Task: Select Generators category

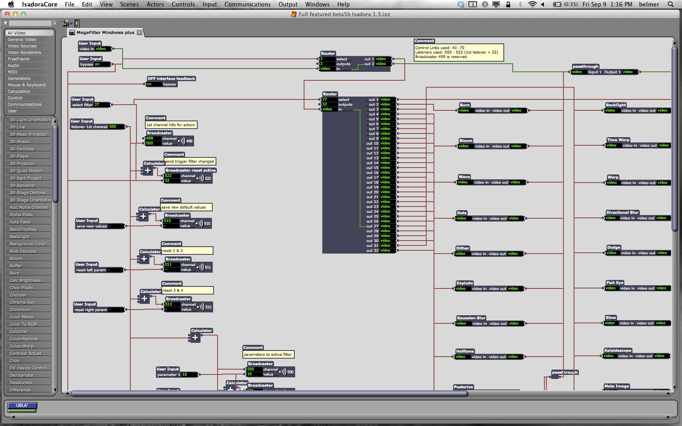Action: 30,78
